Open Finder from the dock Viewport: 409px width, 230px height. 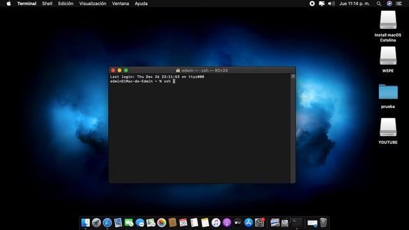coord(85,222)
